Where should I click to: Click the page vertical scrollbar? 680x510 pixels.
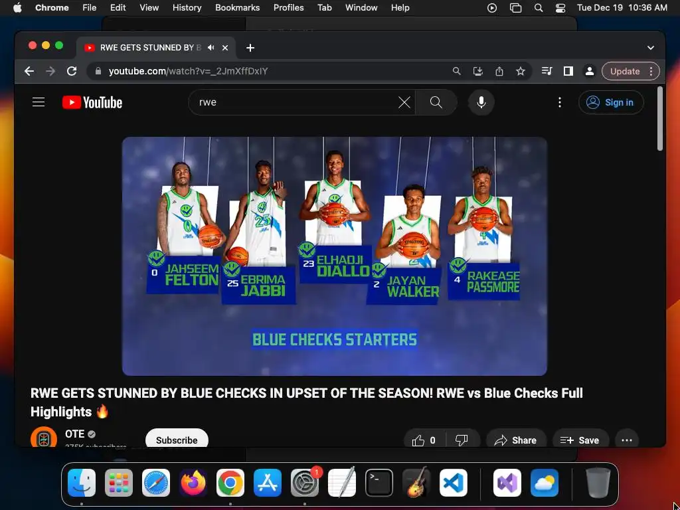[659, 119]
